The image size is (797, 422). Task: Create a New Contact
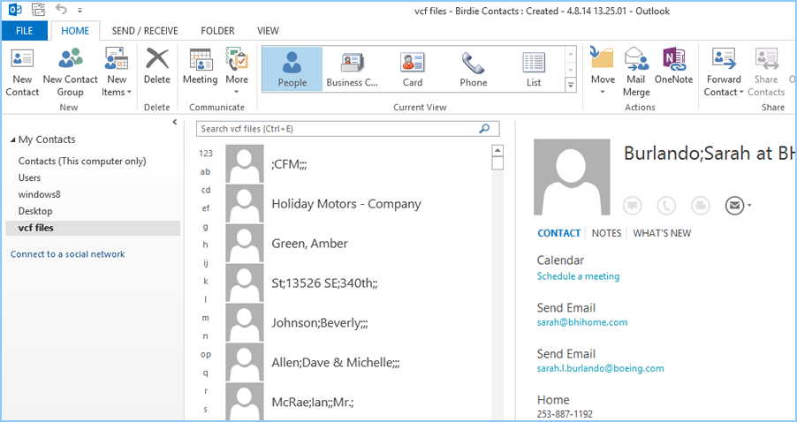click(x=22, y=72)
